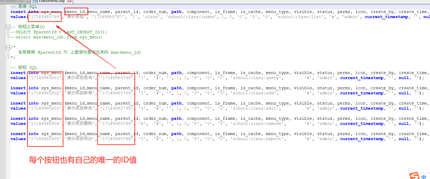
Task: Click the menu id value '17149985802'
Action: pos(45,93)
